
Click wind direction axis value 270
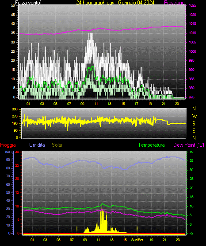[15, 117]
